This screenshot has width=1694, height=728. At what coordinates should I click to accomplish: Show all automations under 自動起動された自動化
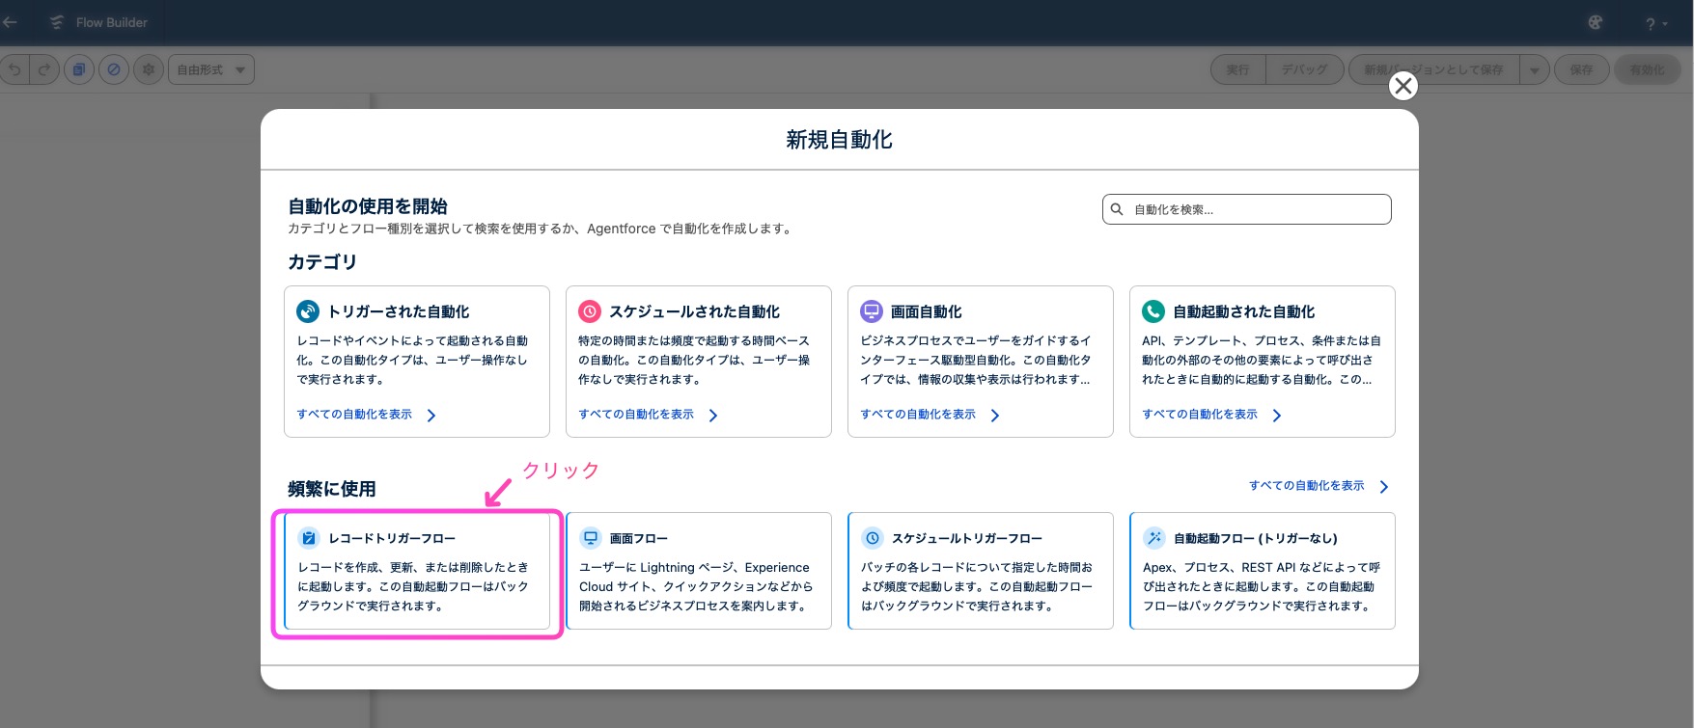pos(1200,415)
